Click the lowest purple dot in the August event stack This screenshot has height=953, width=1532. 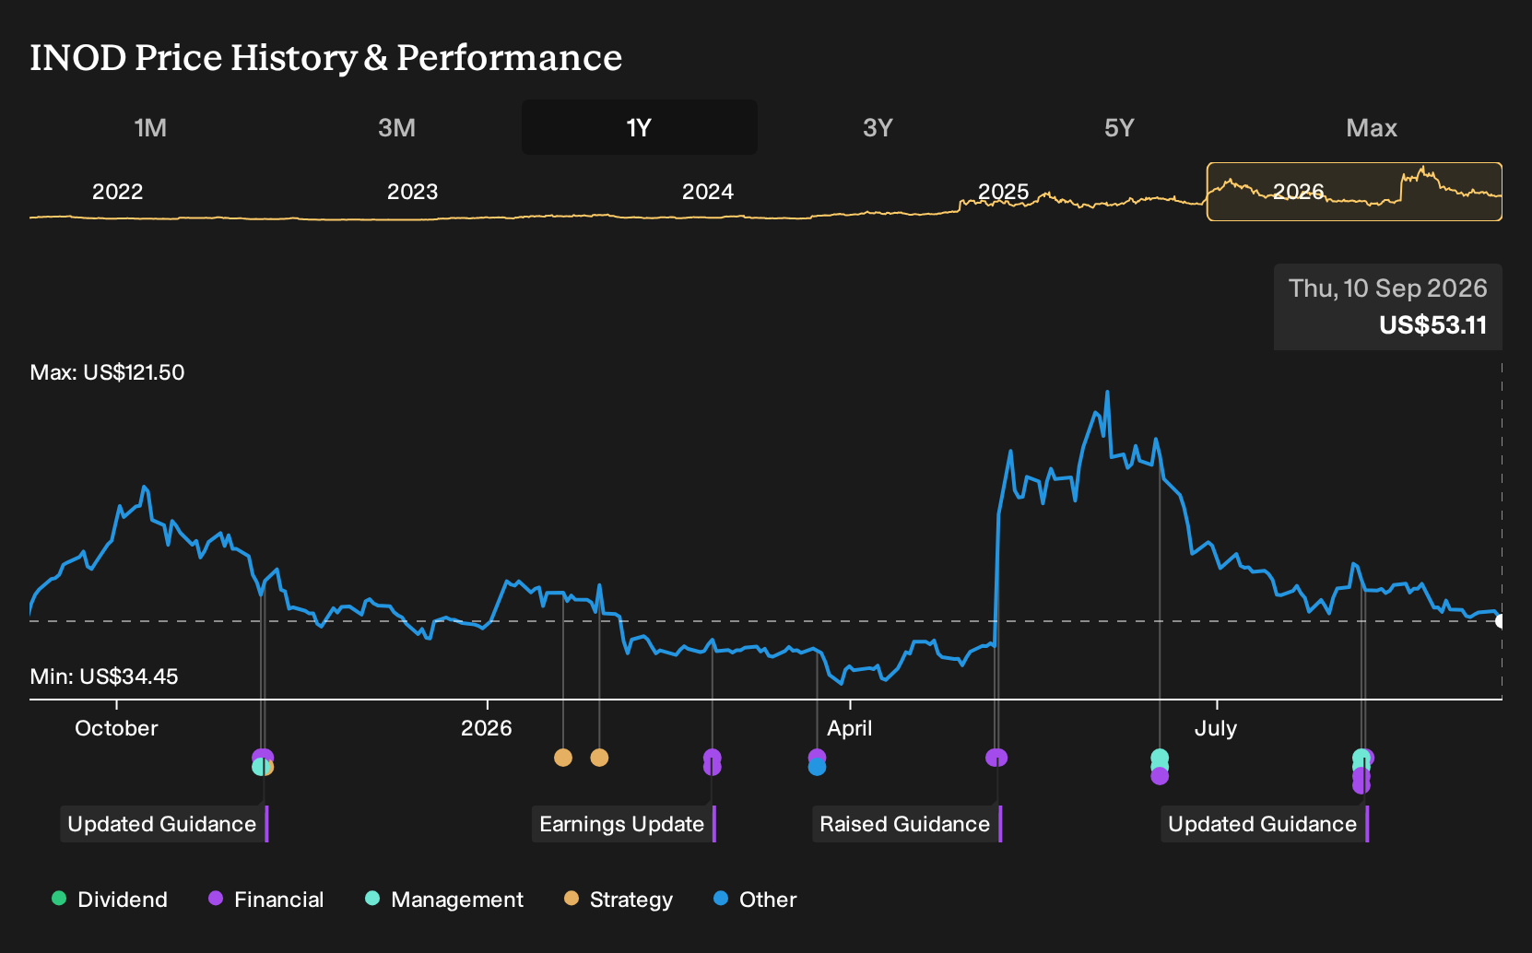click(x=1361, y=785)
